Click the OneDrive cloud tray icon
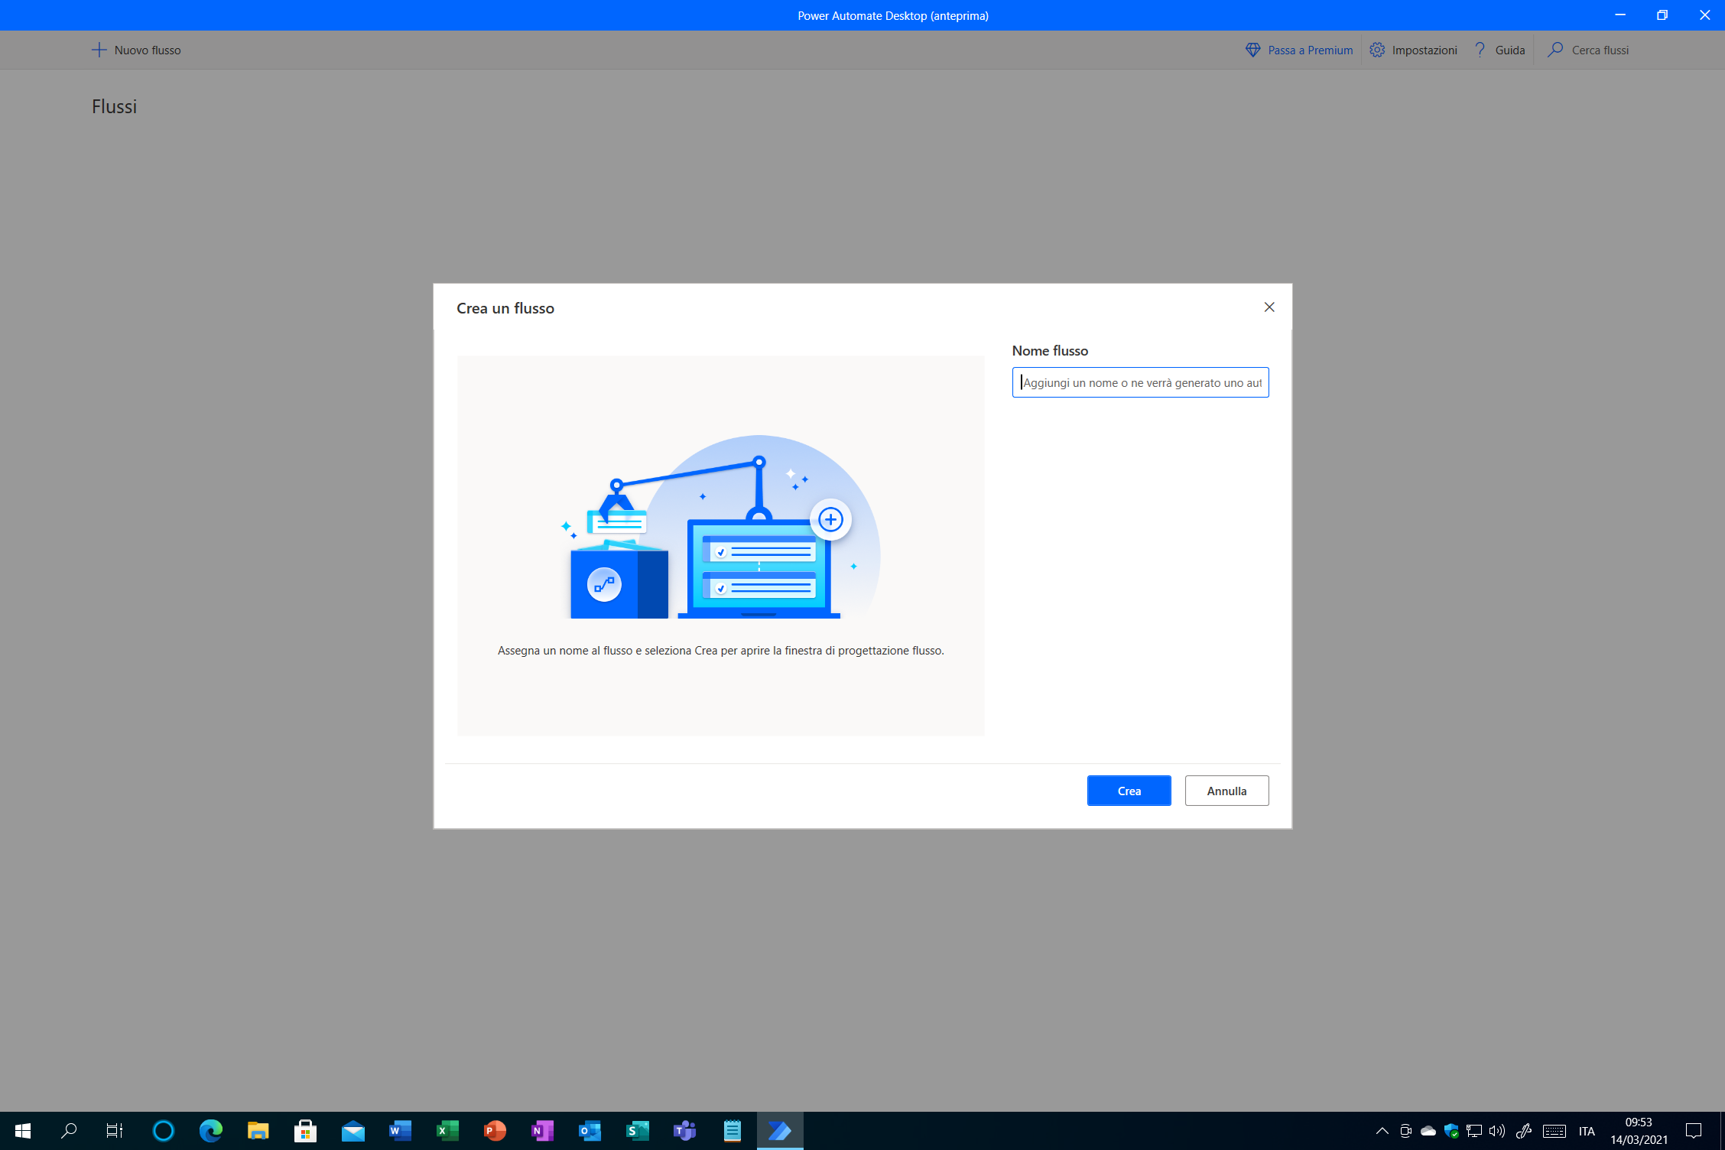 click(x=1428, y=1131)
